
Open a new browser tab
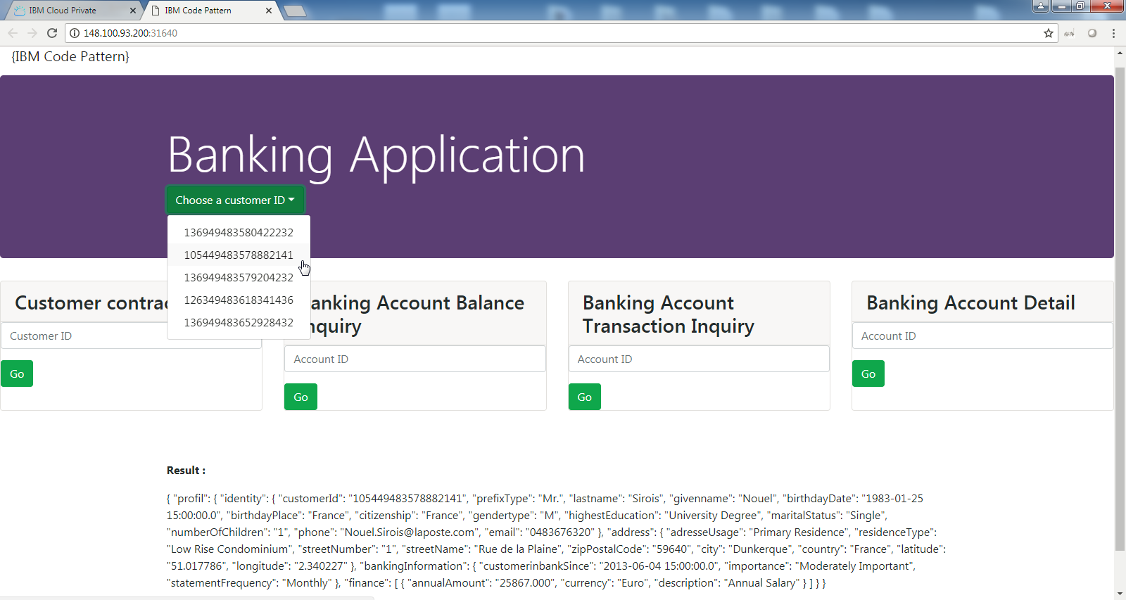click(x=295, y=11)
